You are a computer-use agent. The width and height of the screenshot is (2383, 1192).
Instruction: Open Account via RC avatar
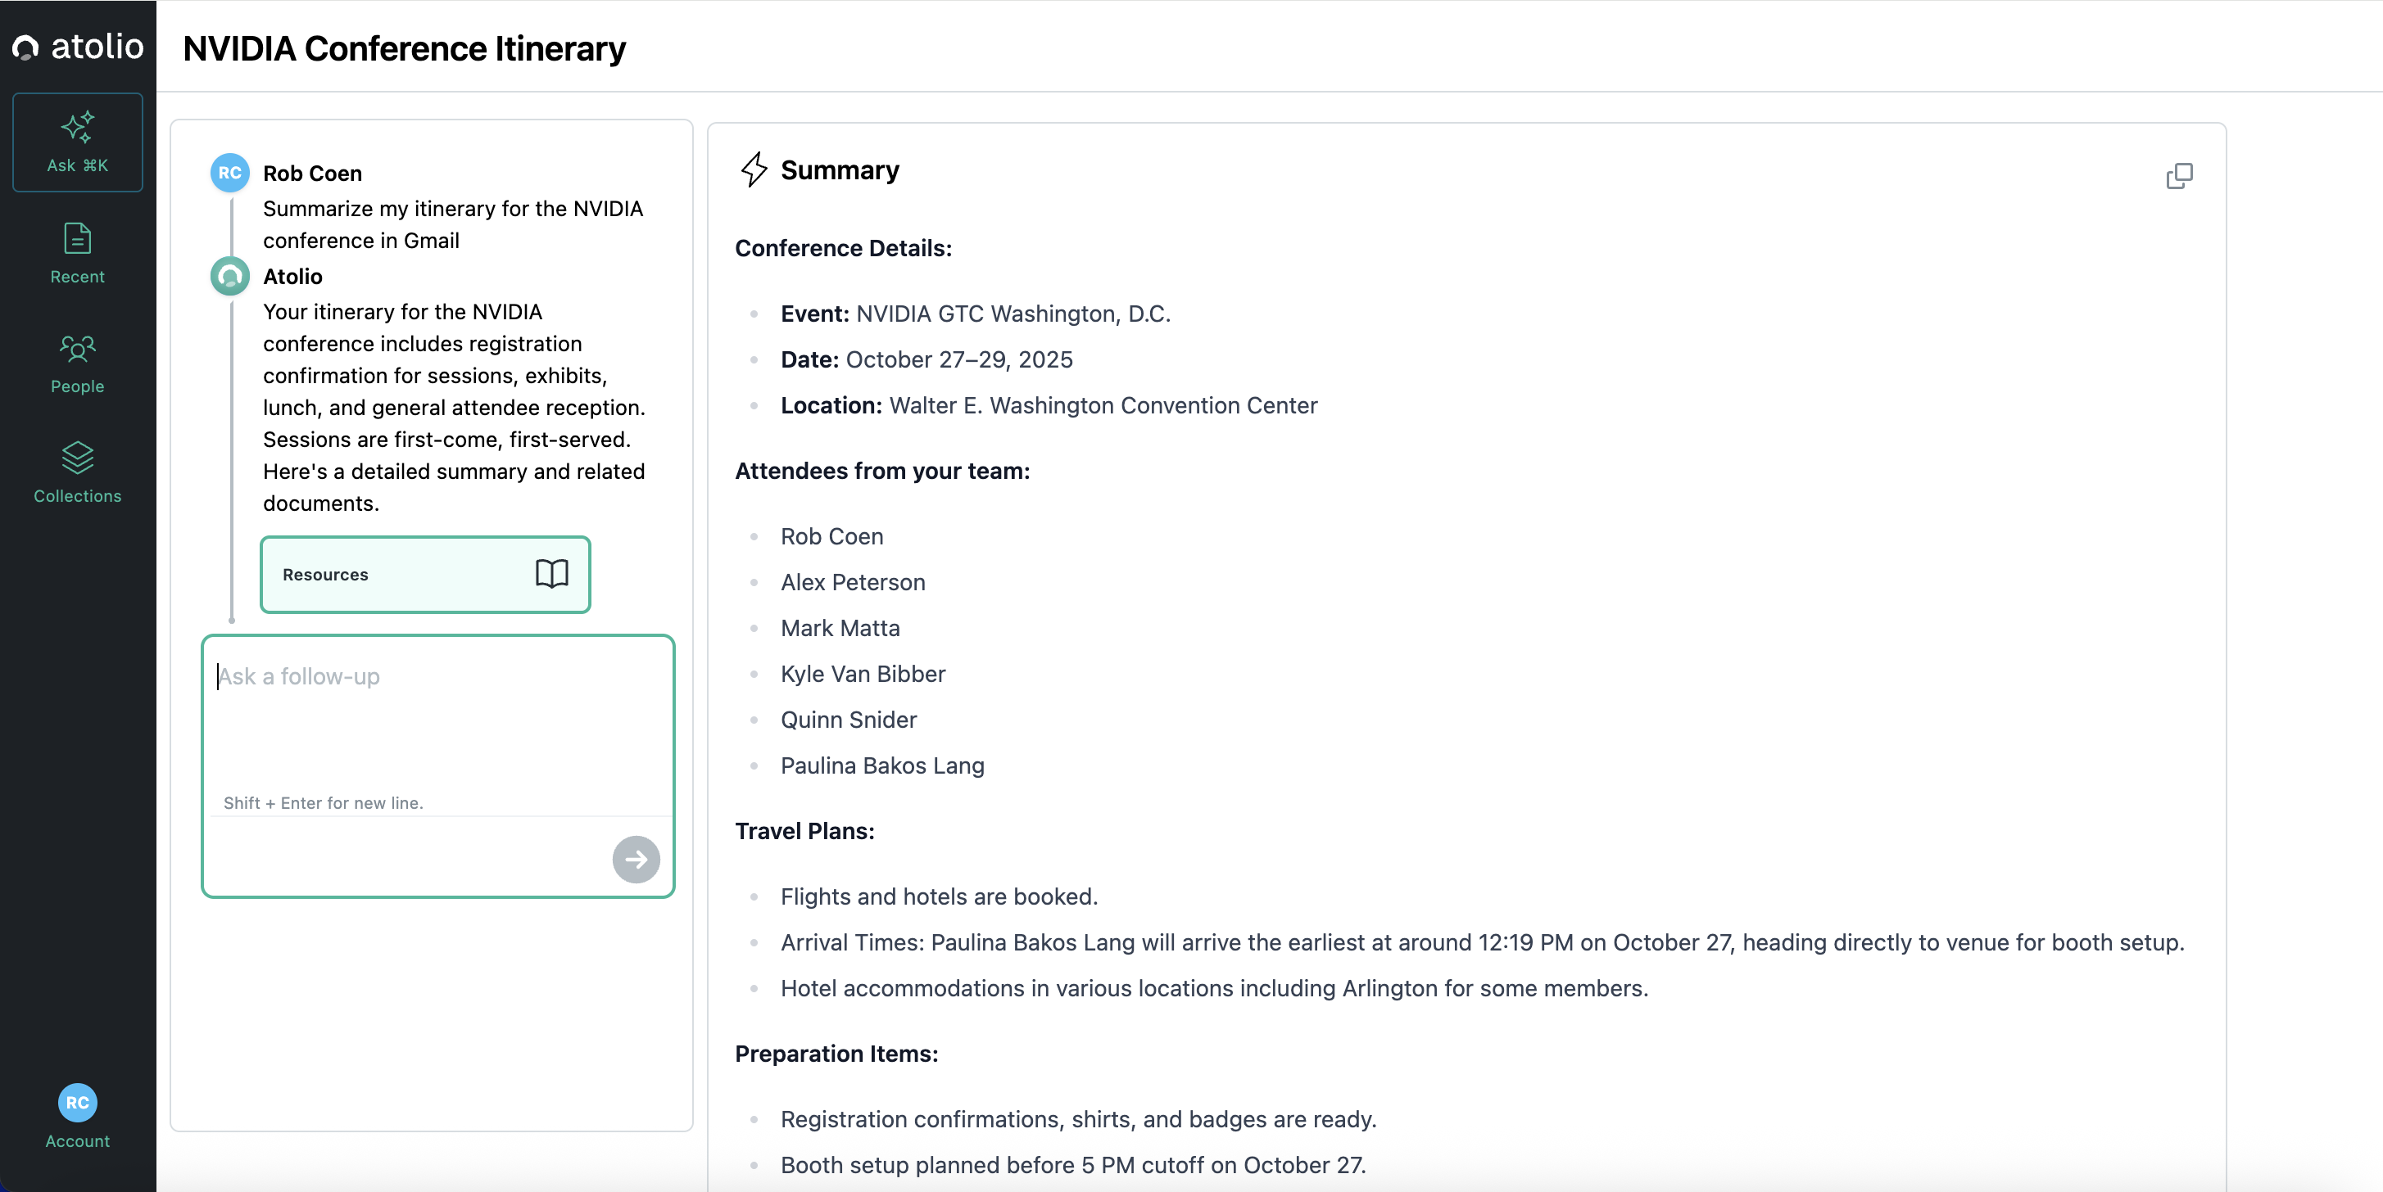(78, 1102)
